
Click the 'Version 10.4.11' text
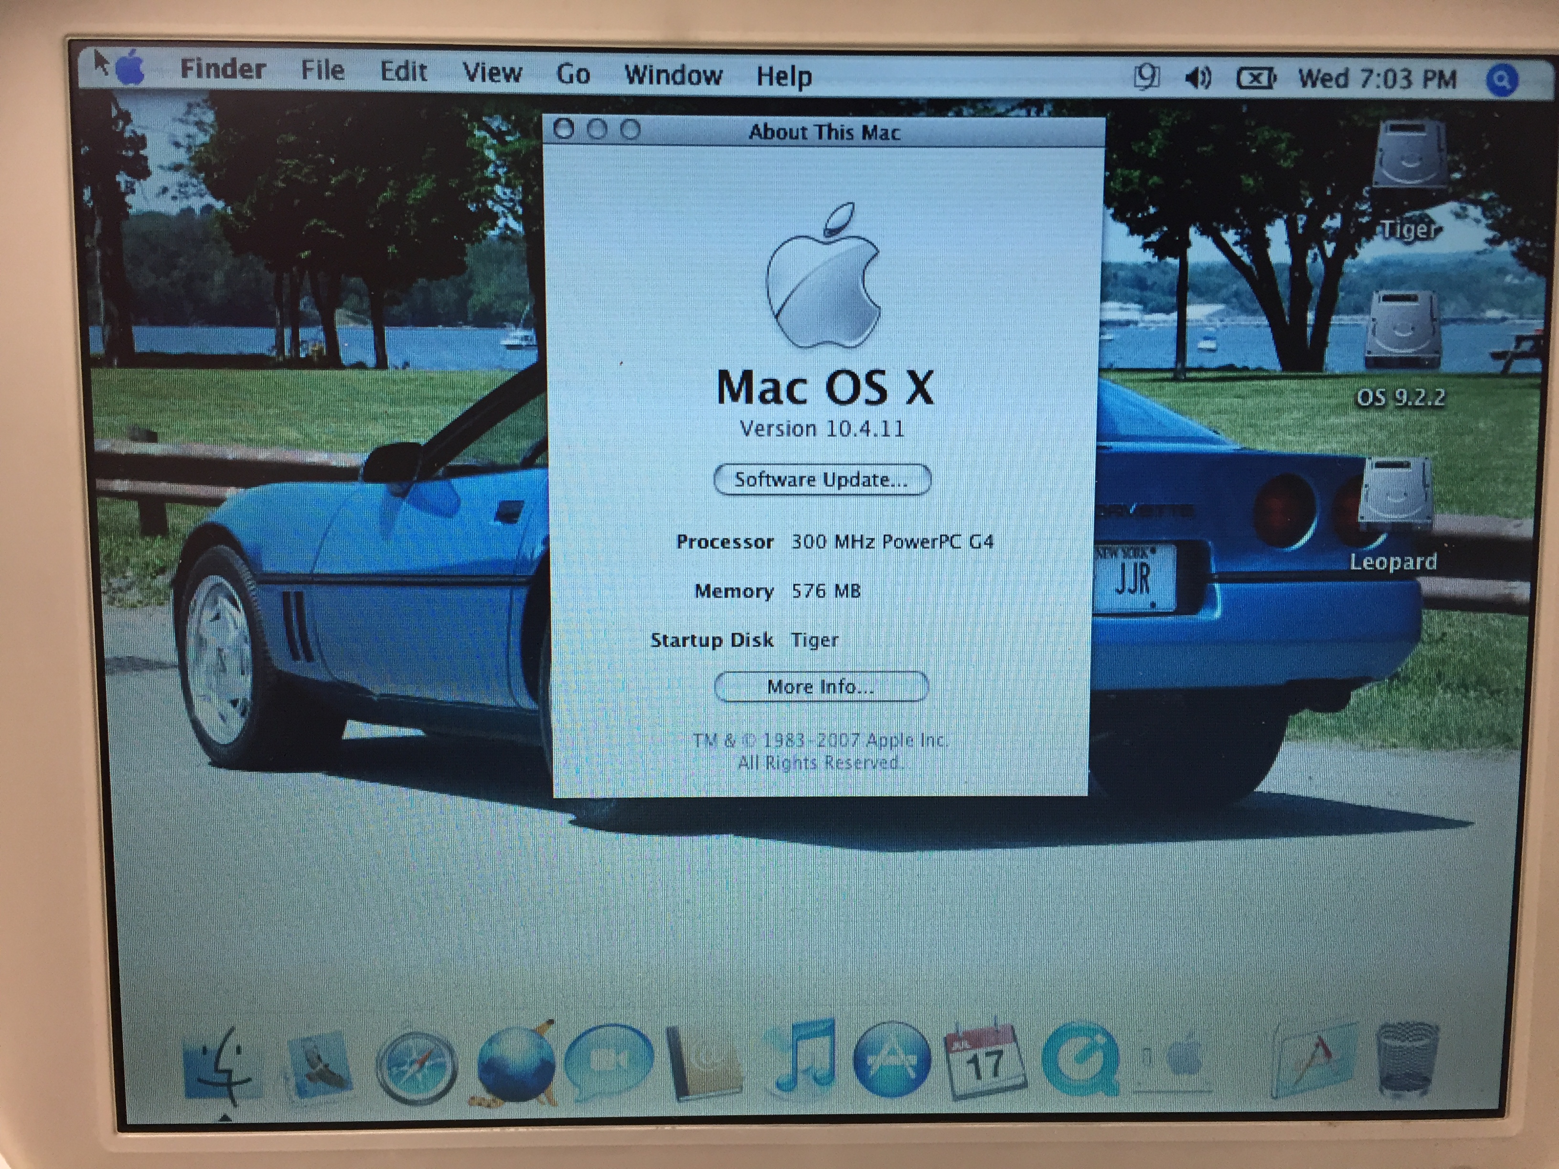pos(822,428)
